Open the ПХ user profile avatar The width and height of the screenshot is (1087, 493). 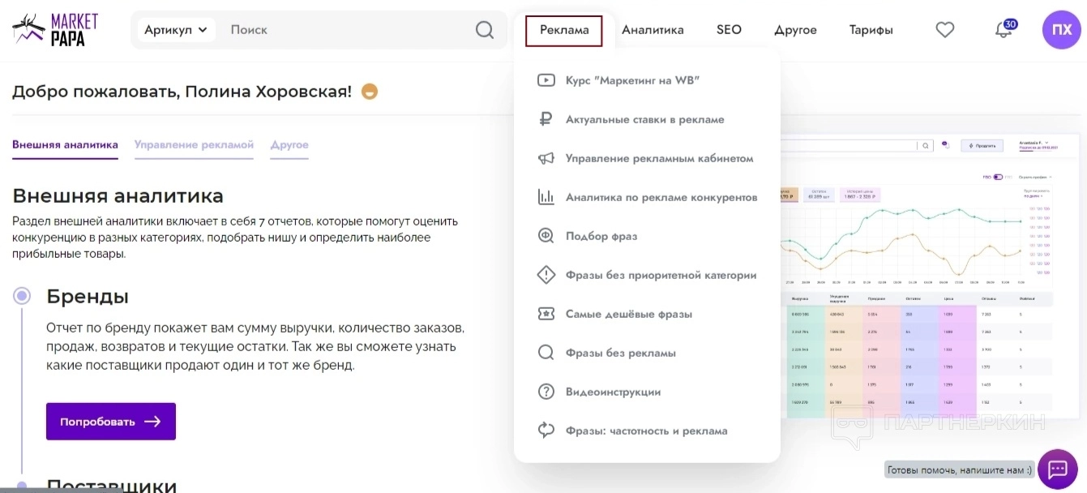pos(1061,30)
